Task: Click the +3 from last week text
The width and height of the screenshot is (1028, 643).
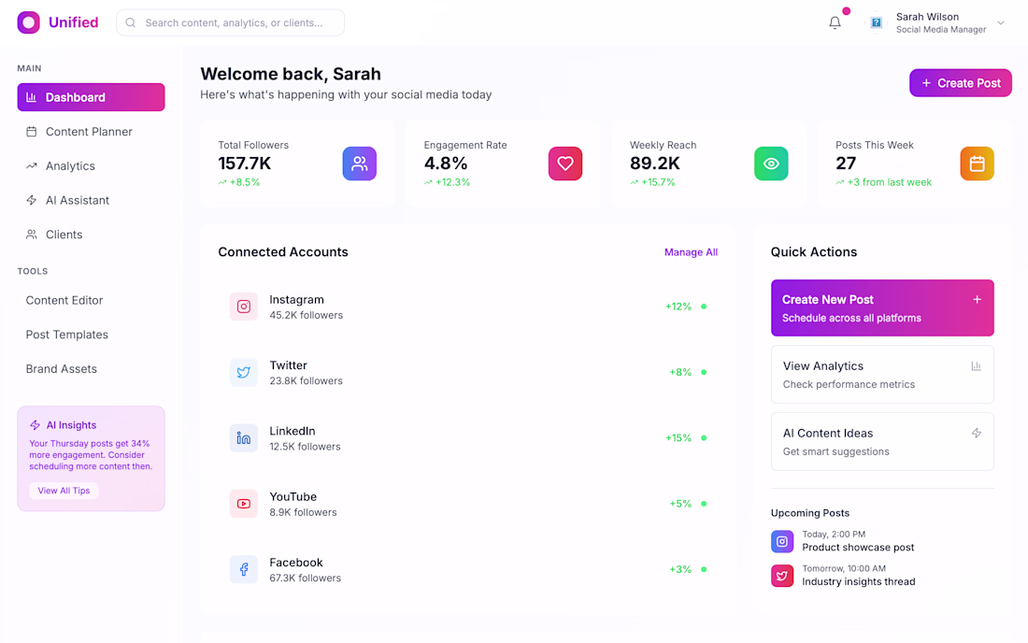Action: [889, 182]
